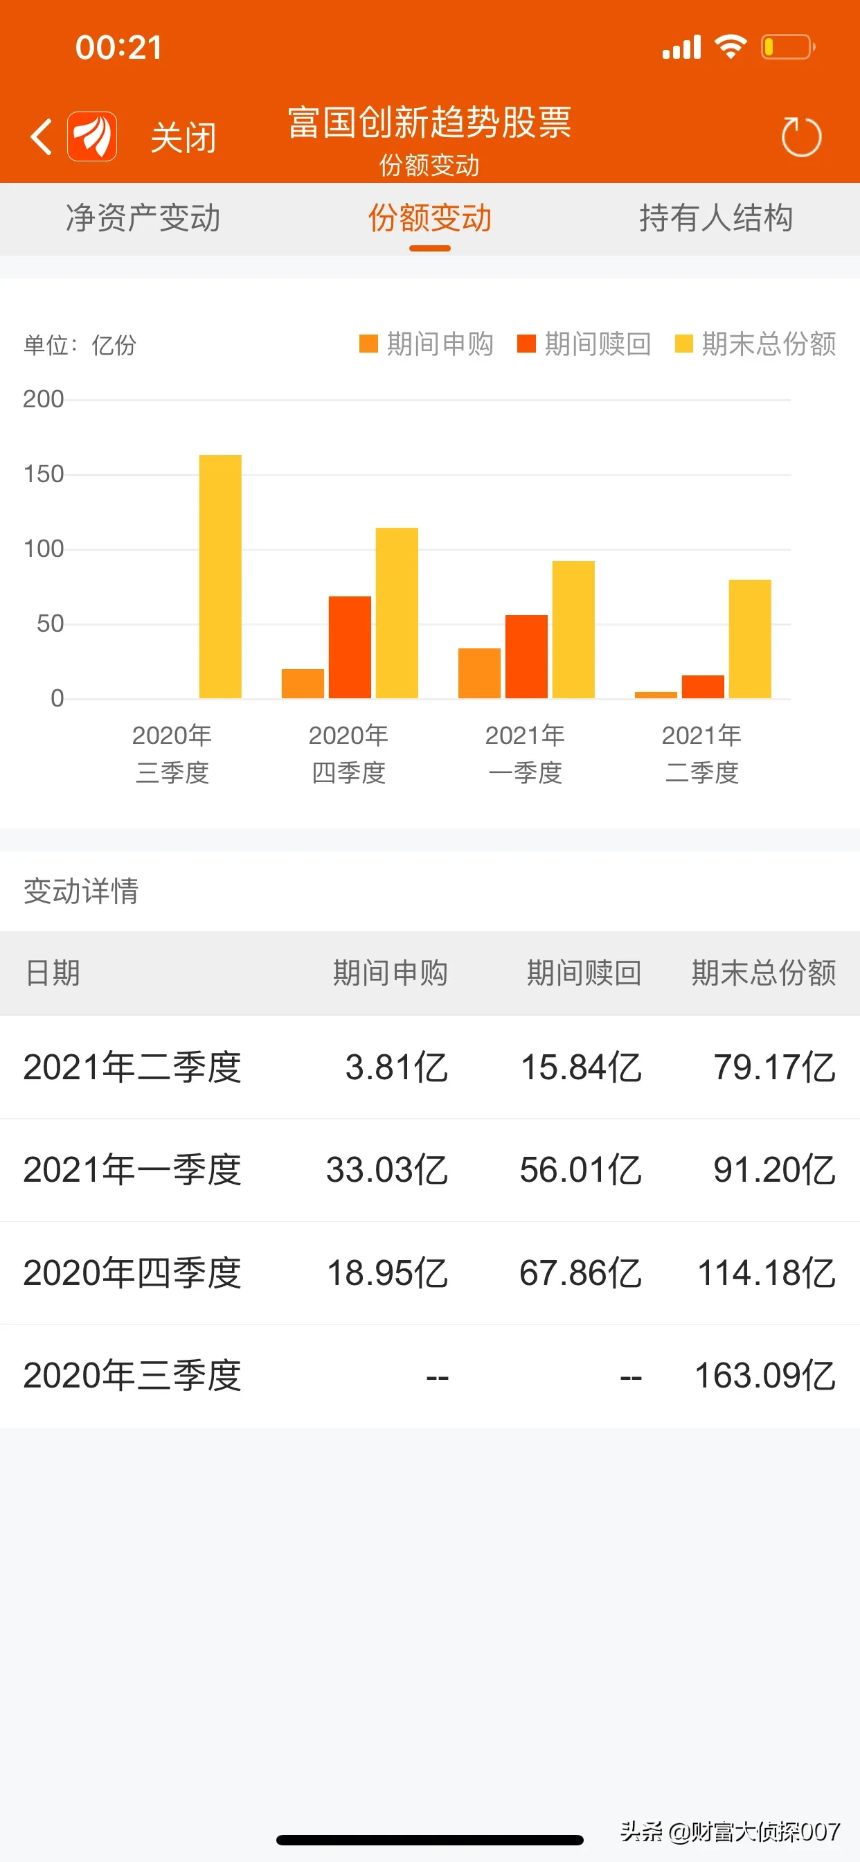The height and width of the screenshot is (1862, 860).
Task: Tap the 期间赎回 table column header
Action: [584, 973]
